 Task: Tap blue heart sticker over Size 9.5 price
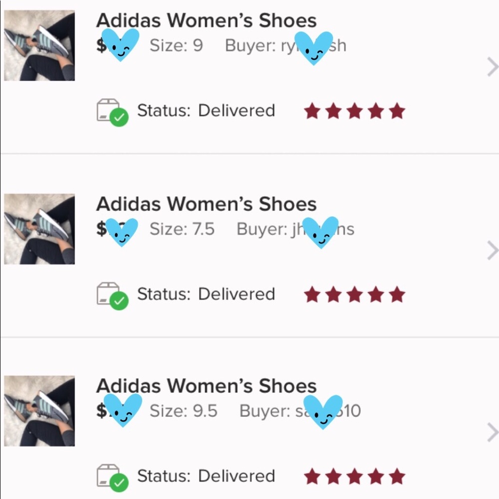tap(123, 410)
